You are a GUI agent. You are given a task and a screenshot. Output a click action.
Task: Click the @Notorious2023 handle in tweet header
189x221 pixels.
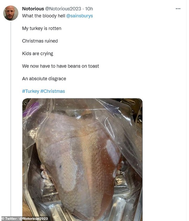(x=63, y=9)
